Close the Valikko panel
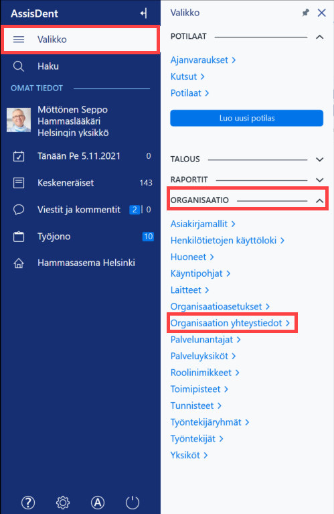This screenshot has width=334, height=514. coord(321,13)
